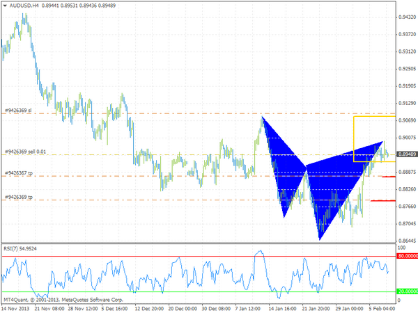Select the RSI(7) 54.9524 indicator label
Image resolution: width=418 pixels, height=313 pixels.
click(20, 249)
